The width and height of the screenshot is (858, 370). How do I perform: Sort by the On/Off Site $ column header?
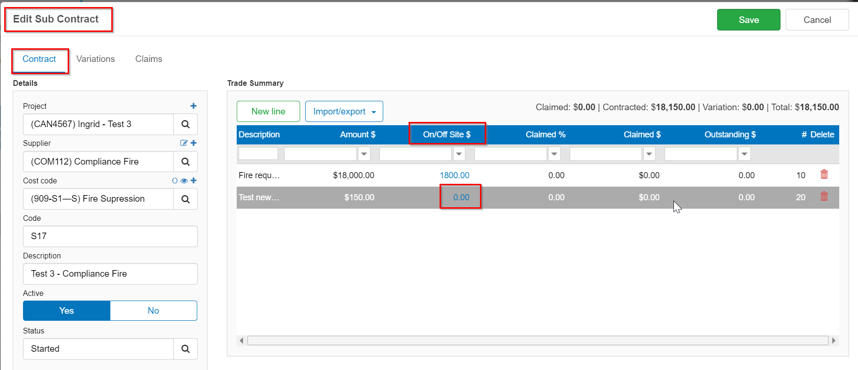(447, 135)
